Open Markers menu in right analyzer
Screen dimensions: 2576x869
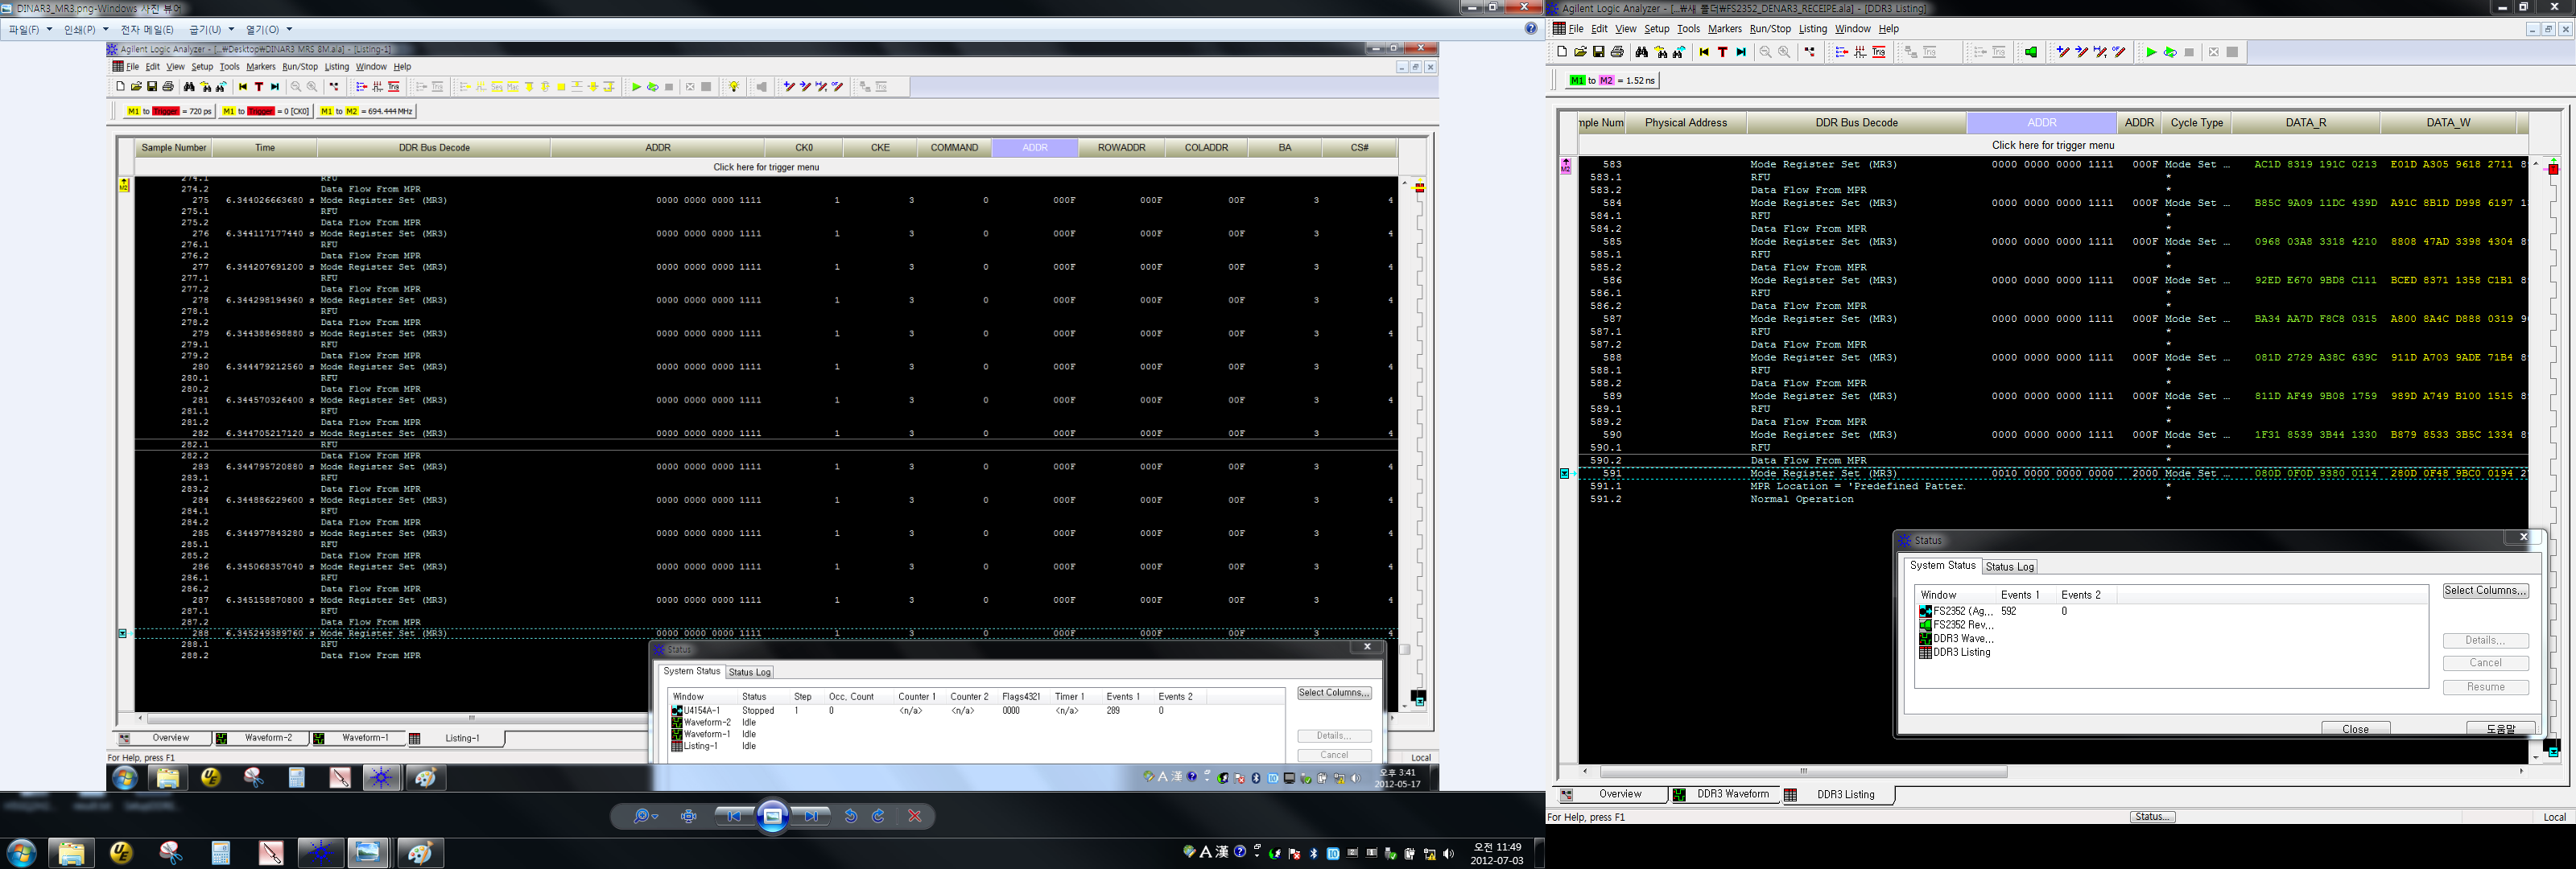(1724, 29)
